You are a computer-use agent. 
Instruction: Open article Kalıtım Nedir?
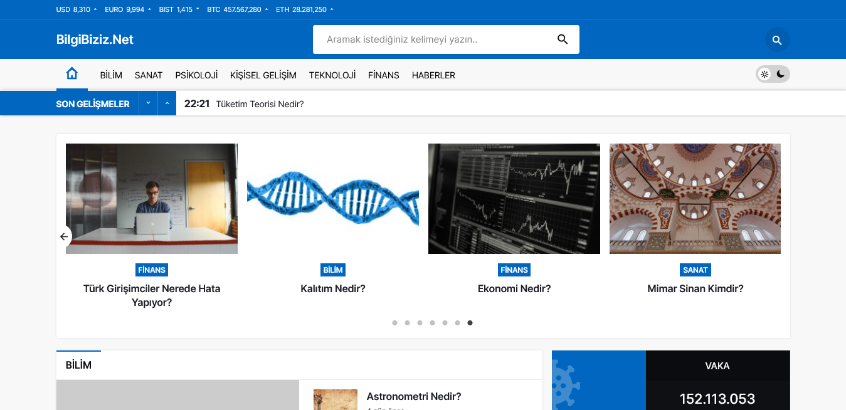[333, 289]
